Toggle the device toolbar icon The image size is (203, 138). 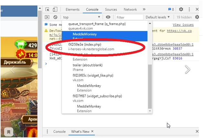pos(55,9)
